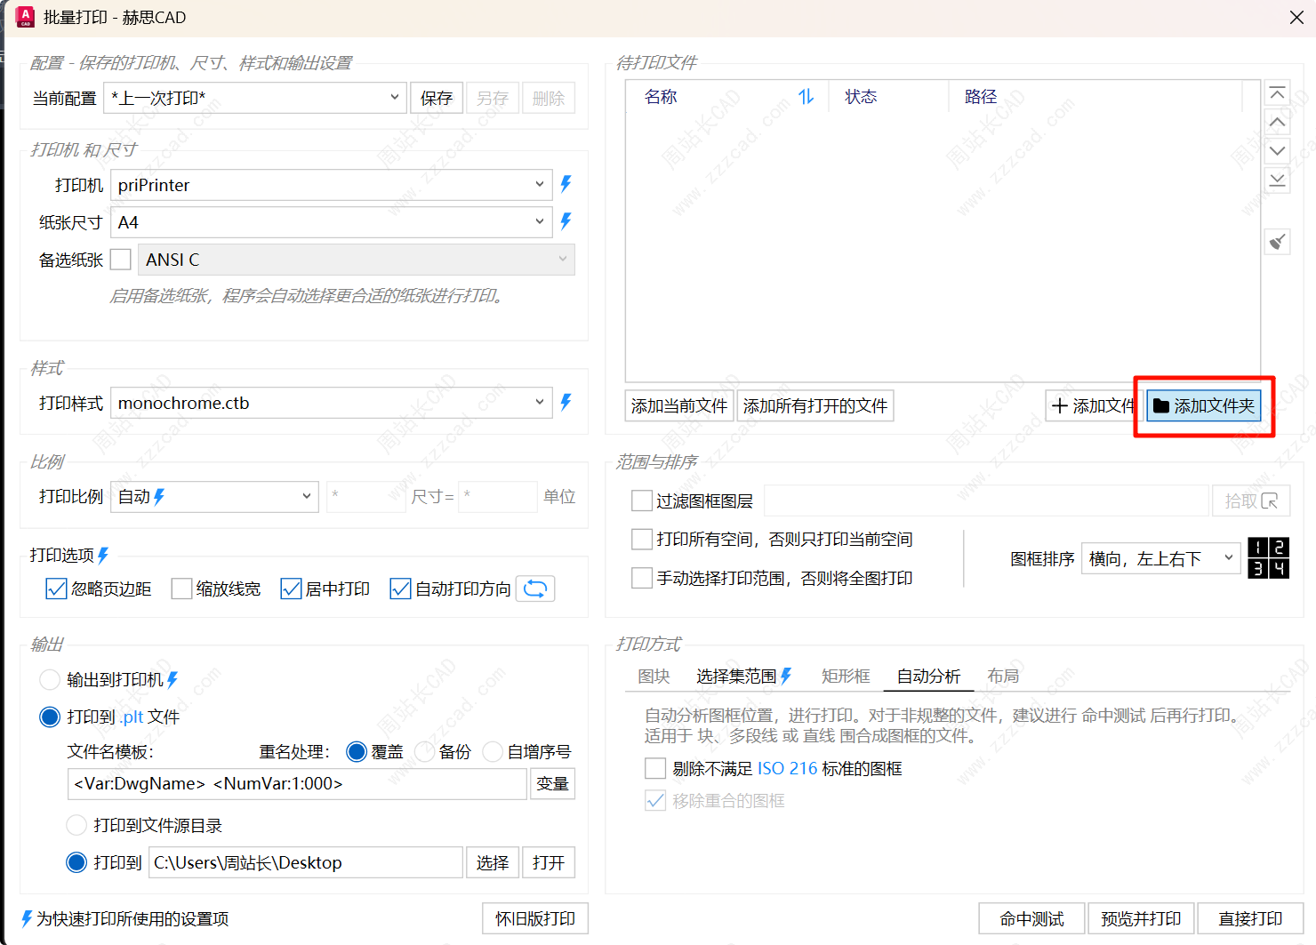Switch to the 图块 tab
This screenshot has width=1316, height=945.
click(x=654, y=677)
